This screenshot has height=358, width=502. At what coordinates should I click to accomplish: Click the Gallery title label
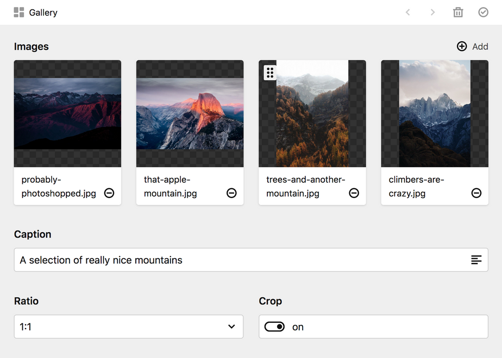[43, 12]
